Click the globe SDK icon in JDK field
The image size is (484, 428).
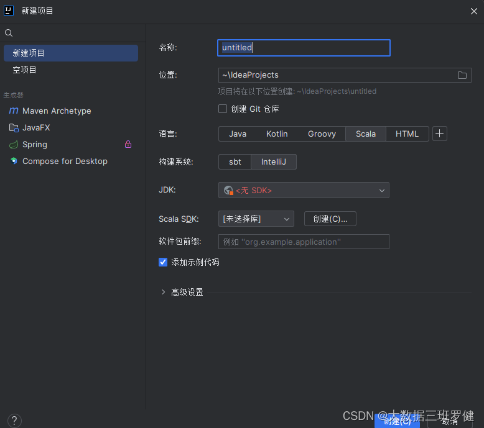[228, 191]
